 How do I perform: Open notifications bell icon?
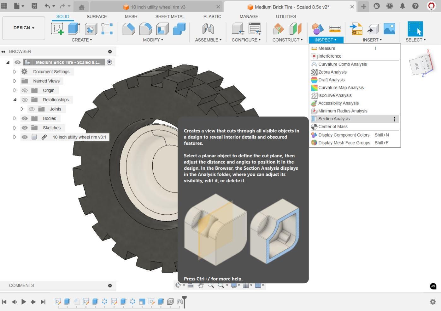tap(403, 6)
